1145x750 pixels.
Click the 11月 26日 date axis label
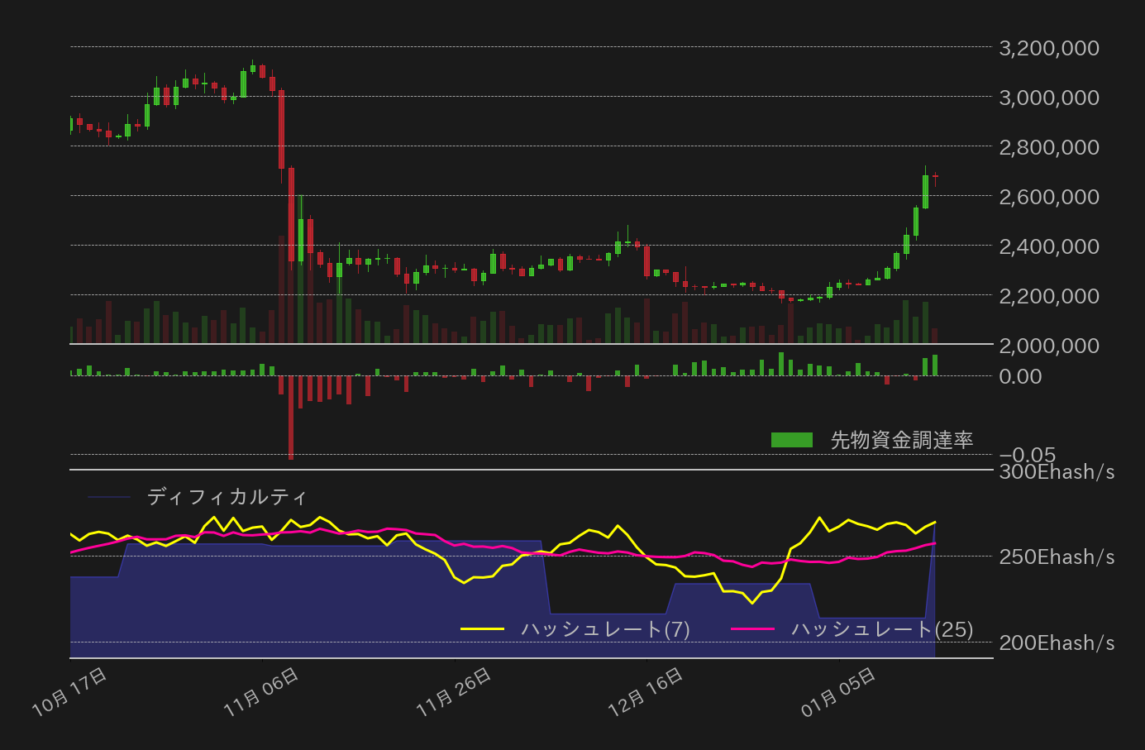(455, 691)
